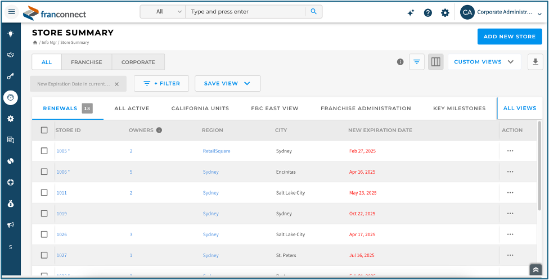
Task: Open the lifebuoy support sidebar icon
Action: tap(11, 182)
